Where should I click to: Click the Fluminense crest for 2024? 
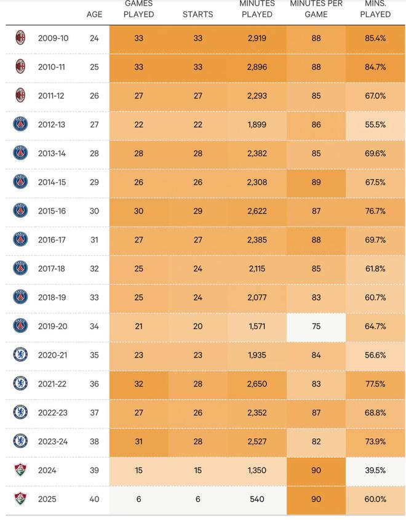click(x=20, y=470)
